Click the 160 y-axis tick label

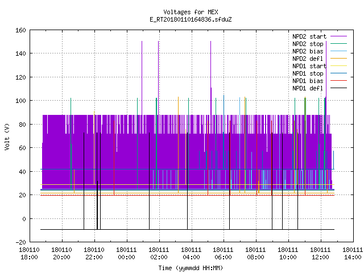tap(20, 30)
